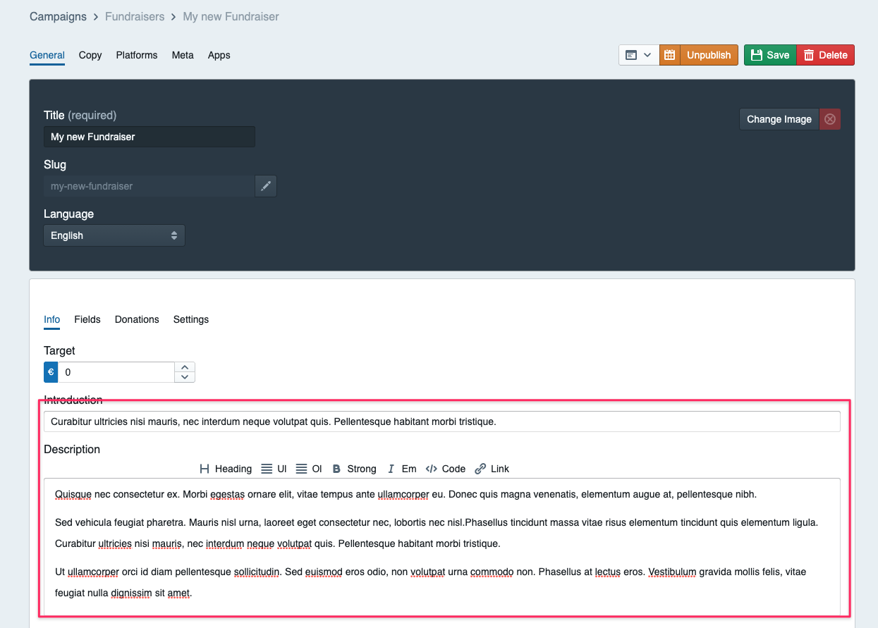This screenshot has width=878, height=628.
Task: Click the pencil icon to edit slug
Action: pyautogui.click(x=265, y=186)
